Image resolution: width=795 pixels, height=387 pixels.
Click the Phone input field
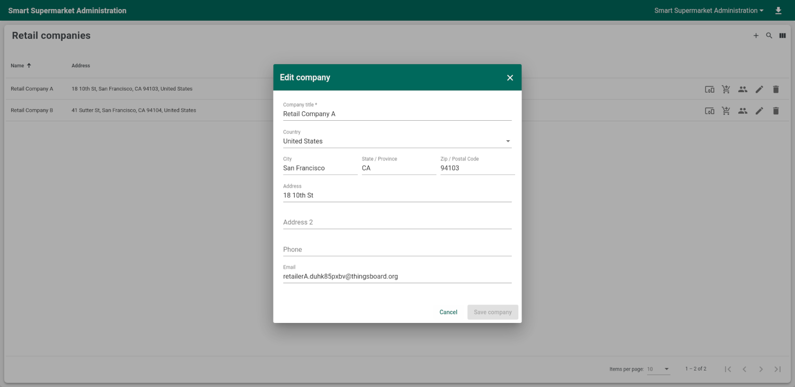(x=397, y=249)
